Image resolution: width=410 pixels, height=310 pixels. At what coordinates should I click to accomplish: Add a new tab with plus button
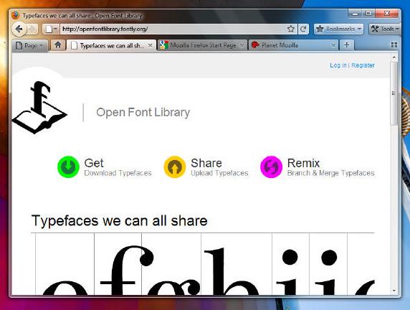347,45
